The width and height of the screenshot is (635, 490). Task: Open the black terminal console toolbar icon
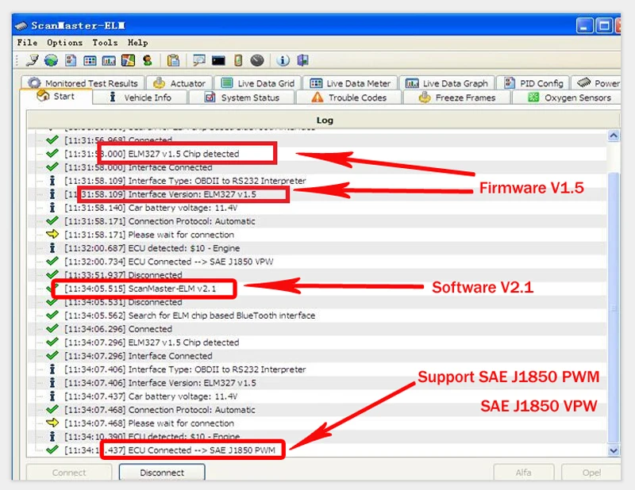click(x=218, y=61)
